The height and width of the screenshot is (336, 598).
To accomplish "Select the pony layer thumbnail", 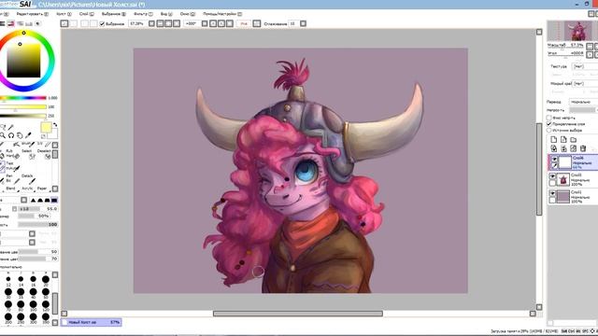I will pos(562,179).
